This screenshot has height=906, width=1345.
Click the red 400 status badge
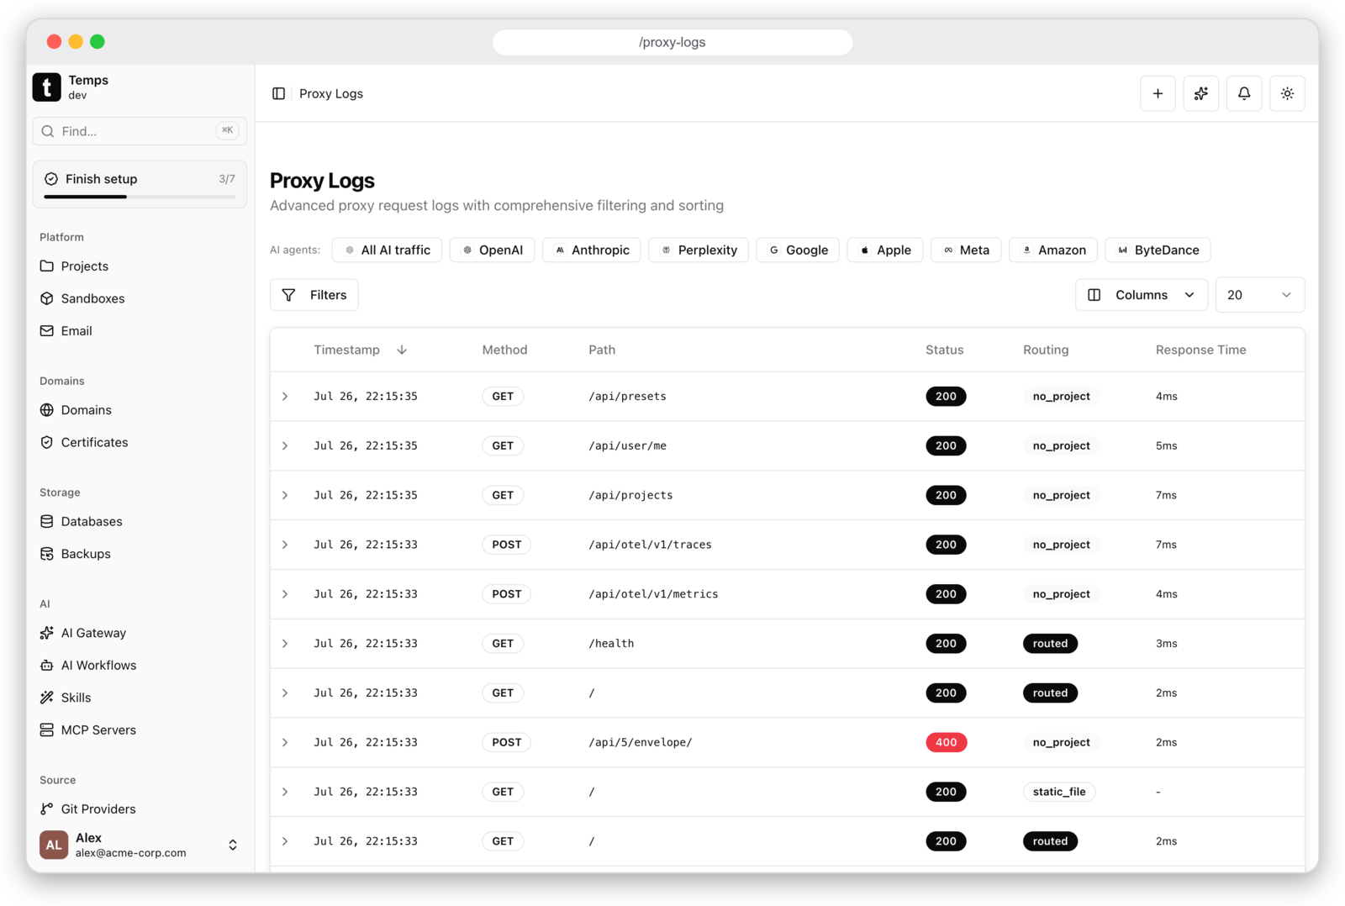coord(946,742)
